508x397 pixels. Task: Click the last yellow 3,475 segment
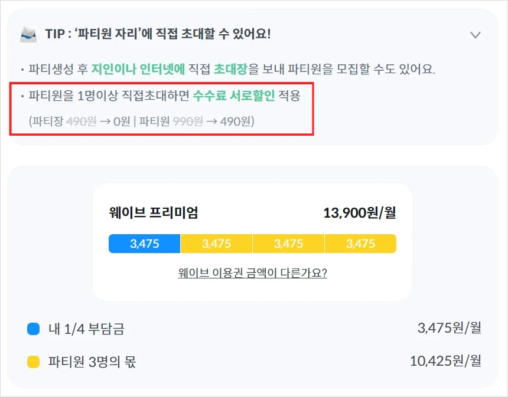[360, 243]
